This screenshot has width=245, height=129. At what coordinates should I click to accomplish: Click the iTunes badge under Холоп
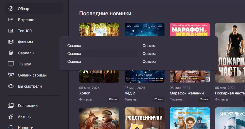point(113,99)
